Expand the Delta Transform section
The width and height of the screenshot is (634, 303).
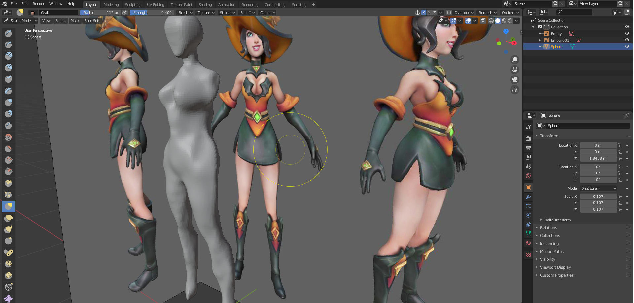[x=557, y=220]
